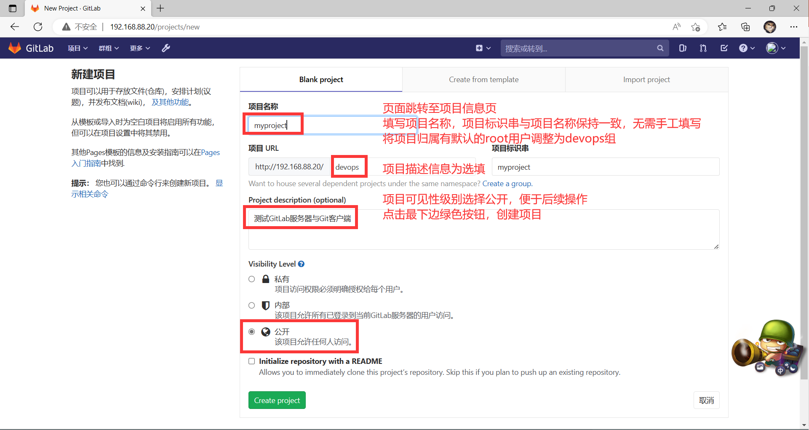Select the 私有 private visibility option
The height and width of the screenshot is (430, 809).
[252, 279]
